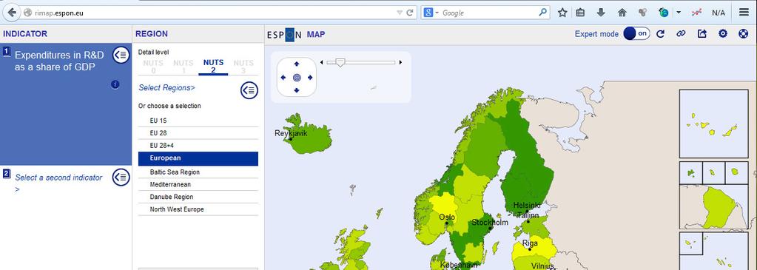
Task: Choose the European selection
Action: pyautogui.click(x=198, y=158)
